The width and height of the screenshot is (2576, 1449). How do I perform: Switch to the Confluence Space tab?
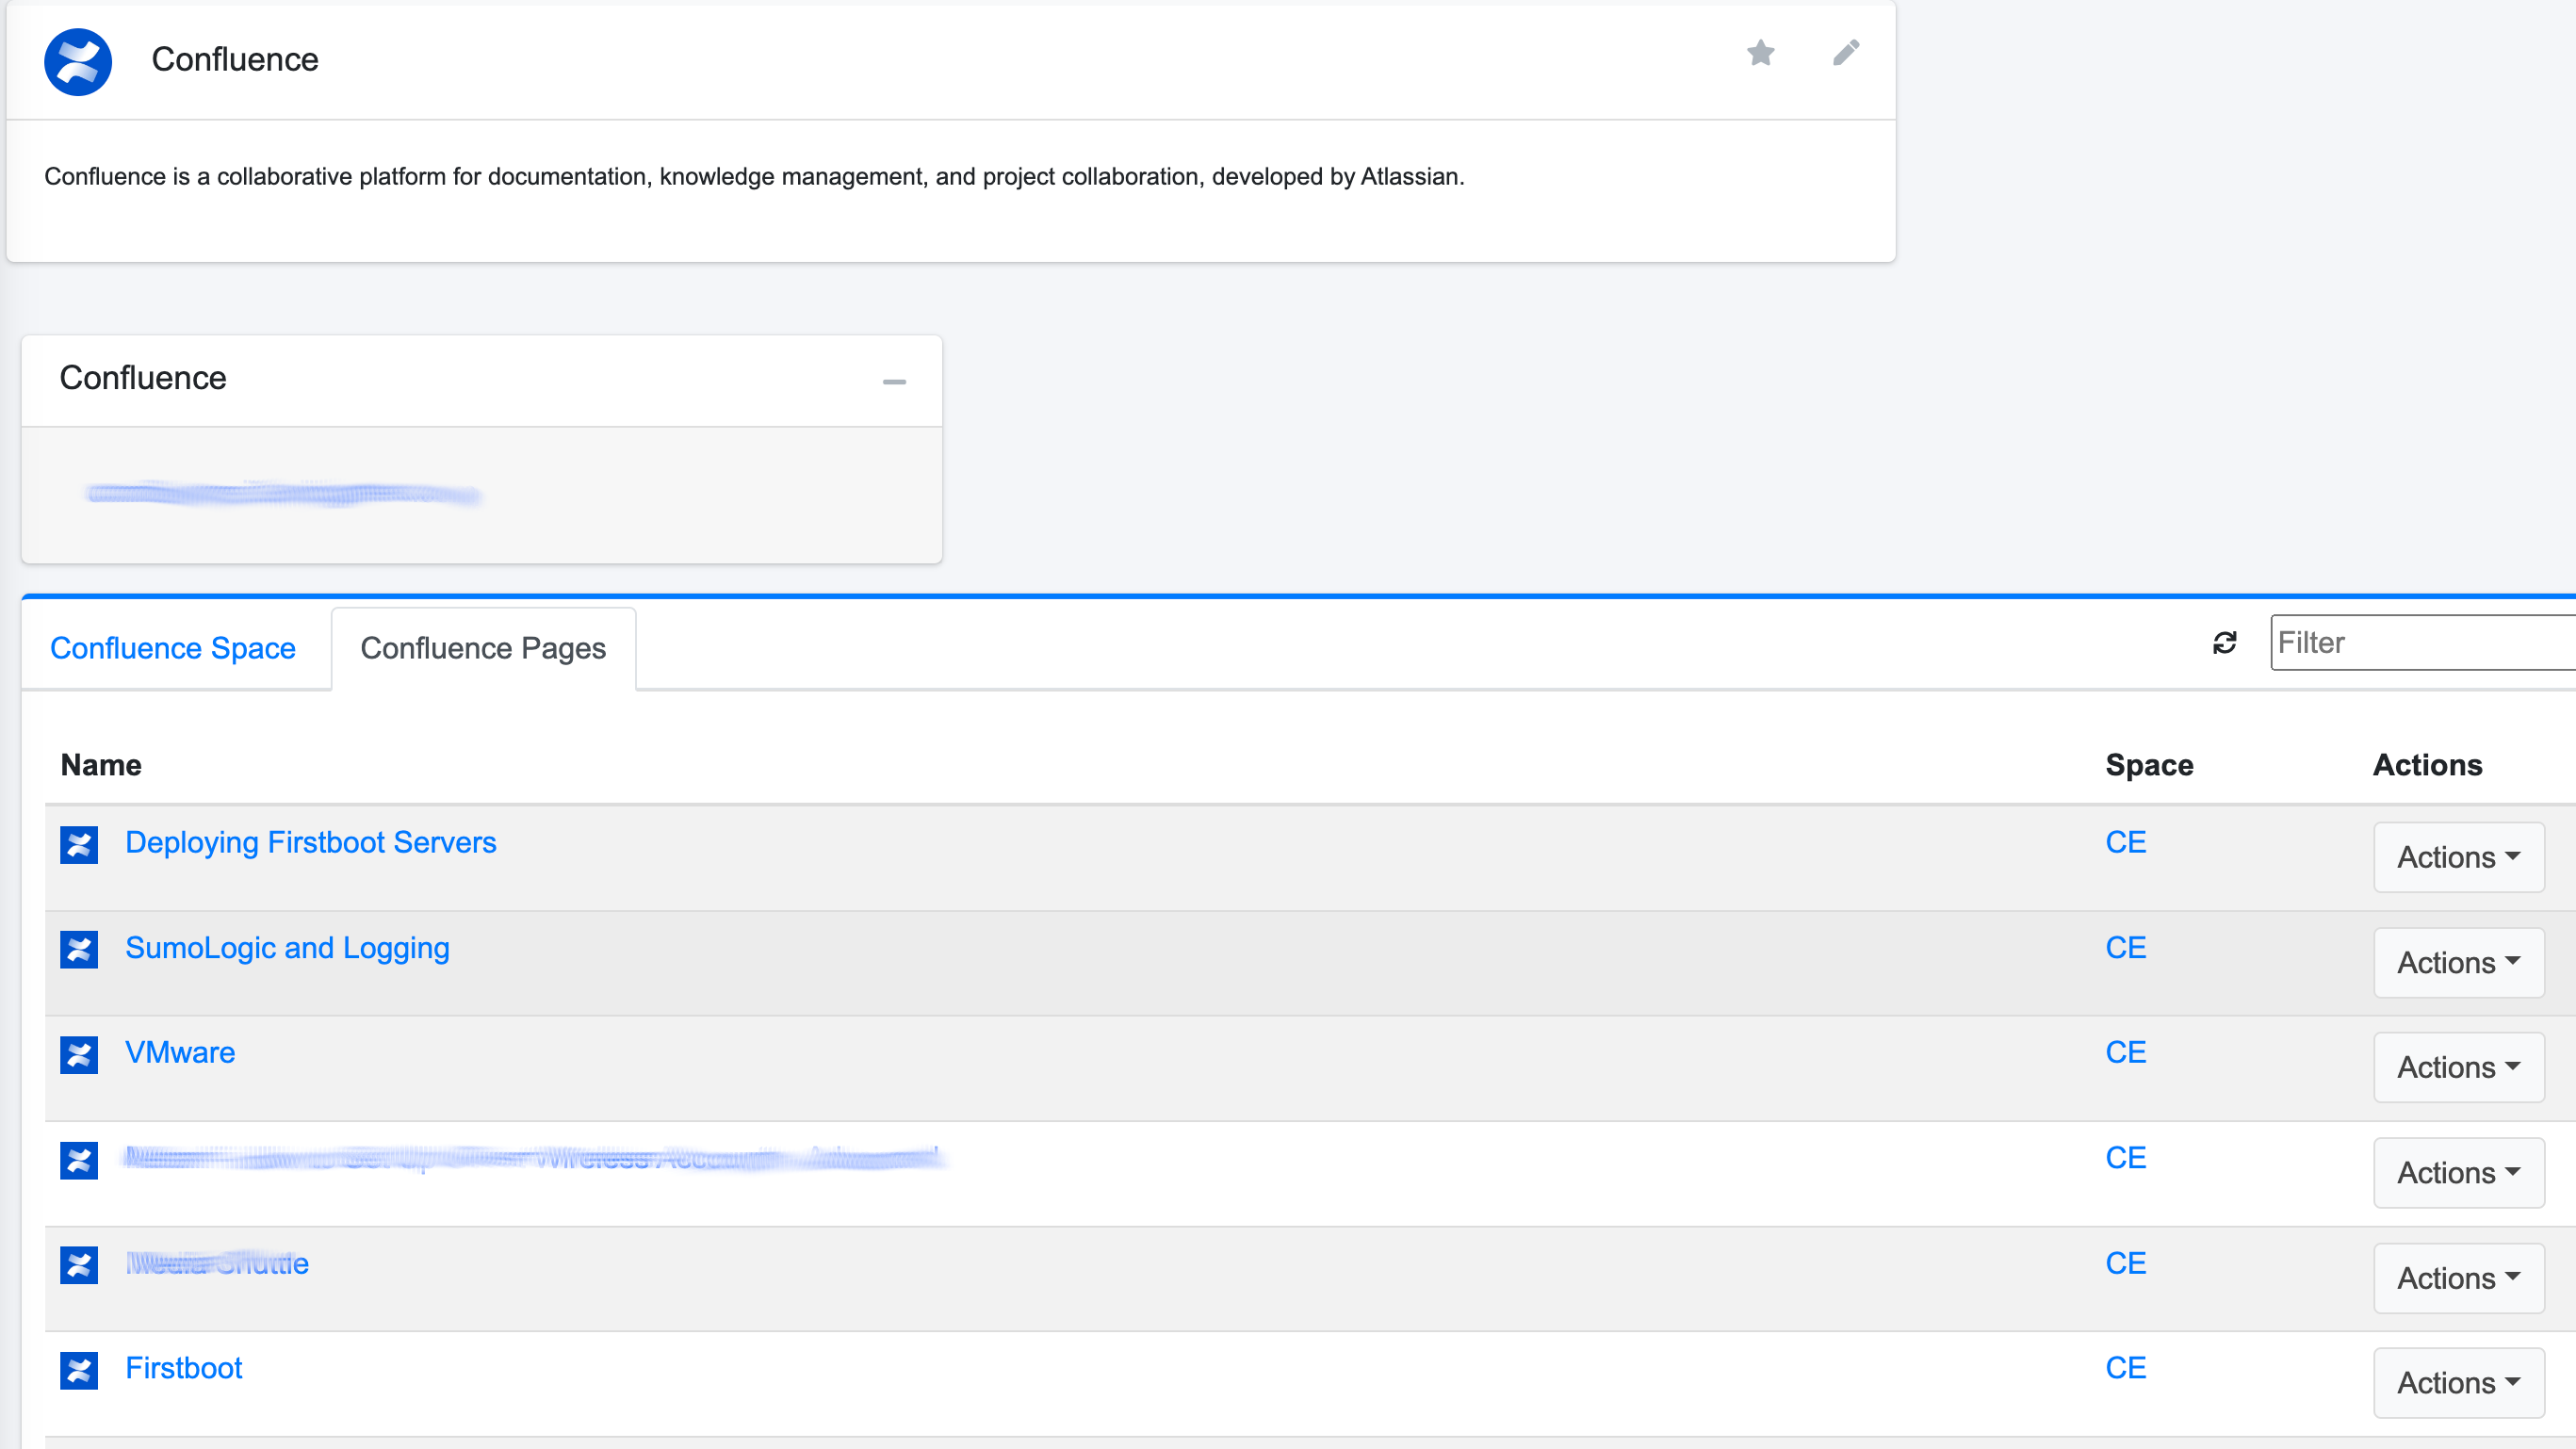173,648
